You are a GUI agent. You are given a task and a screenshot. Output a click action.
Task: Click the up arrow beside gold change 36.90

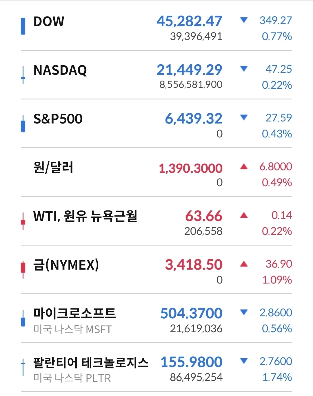pos(244,264)
